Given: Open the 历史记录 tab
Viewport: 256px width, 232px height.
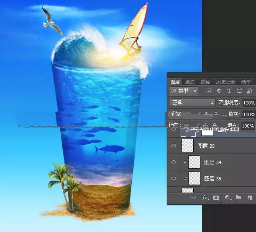Looking at the screenshot, I should click(x=225, y=82).
